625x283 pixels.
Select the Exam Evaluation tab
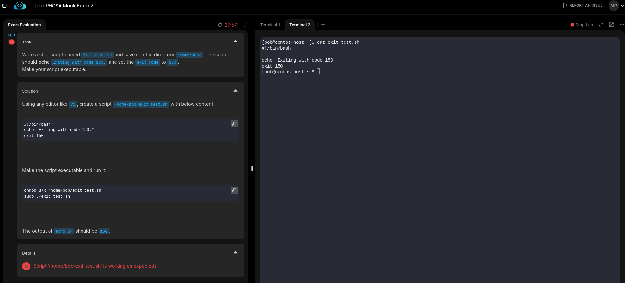click(x=24, y=25)
